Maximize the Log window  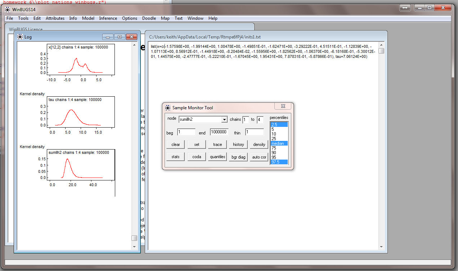120,37
